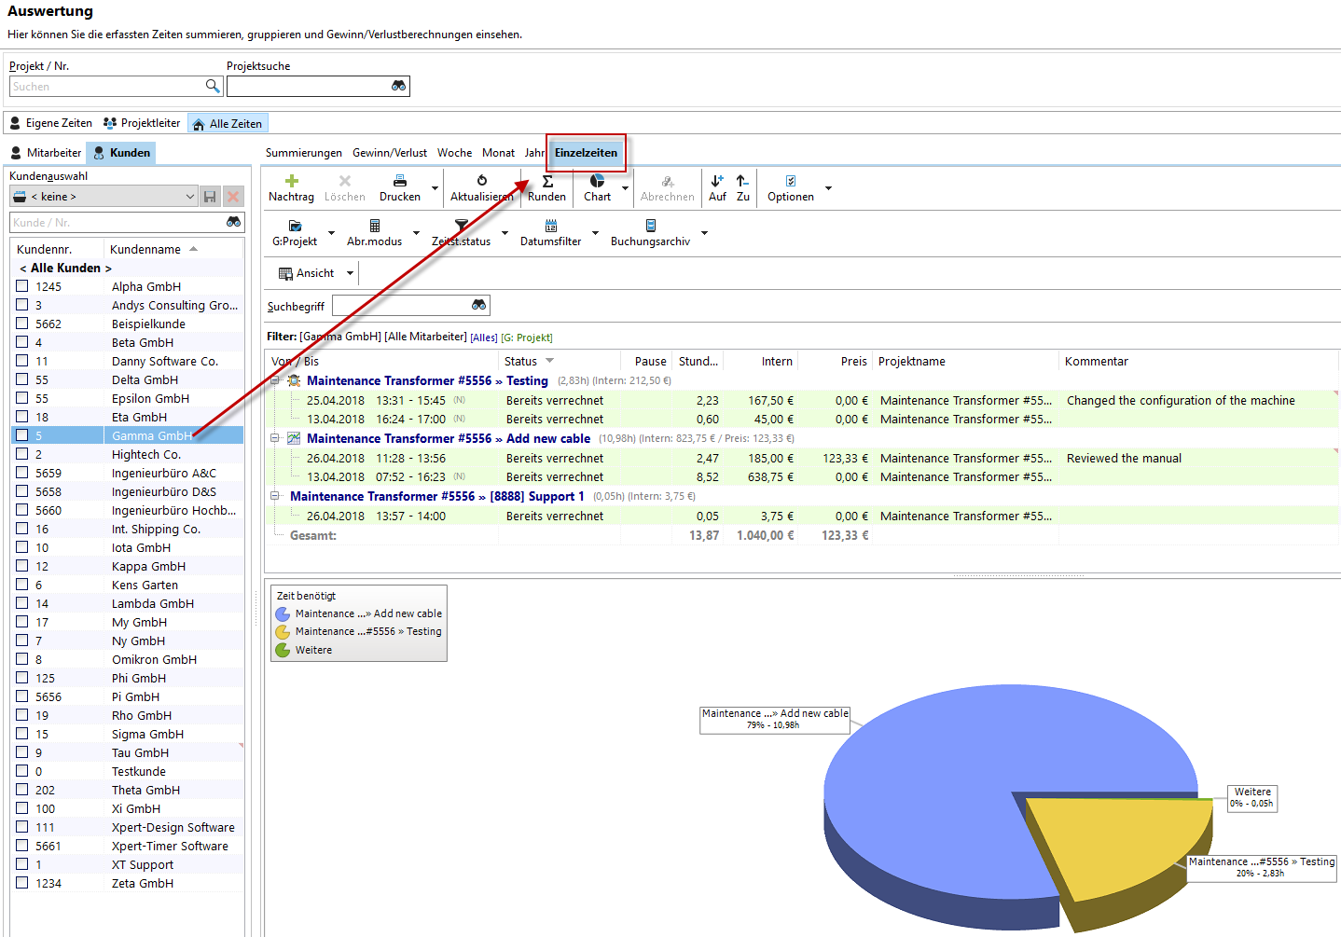The width and height of the screenshot is (1341, 937).
Task: Open the Datumsfilter calendar icon
Action: [550, 226]
